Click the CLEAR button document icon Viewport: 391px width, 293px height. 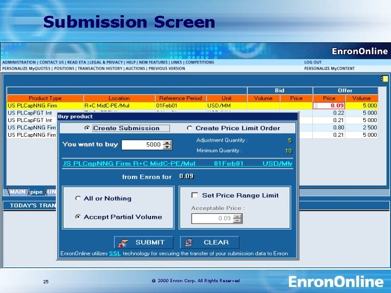click(189, 243)
